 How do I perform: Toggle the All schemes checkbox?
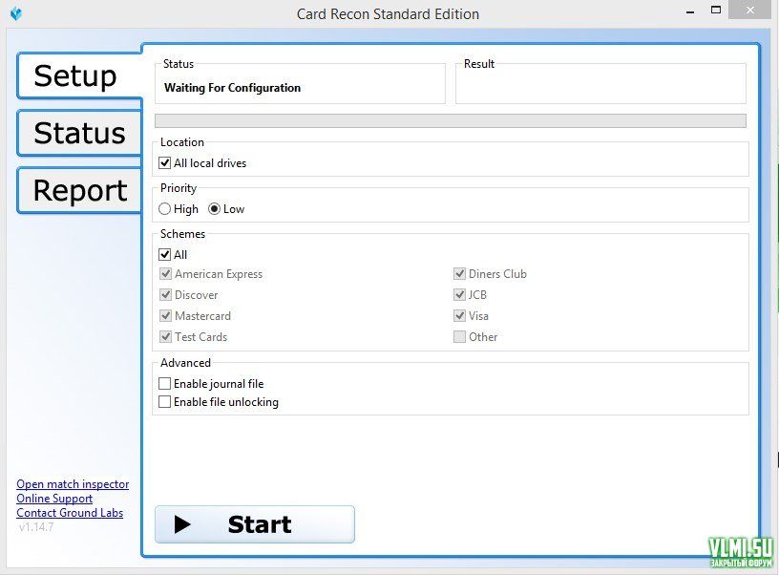(165, 255)
